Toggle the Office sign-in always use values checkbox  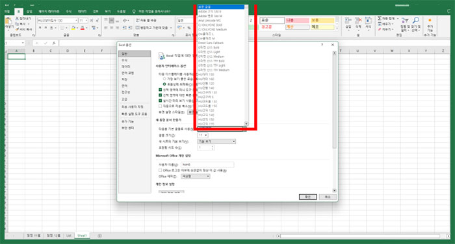pyautogui.click(x=160, y=170)
